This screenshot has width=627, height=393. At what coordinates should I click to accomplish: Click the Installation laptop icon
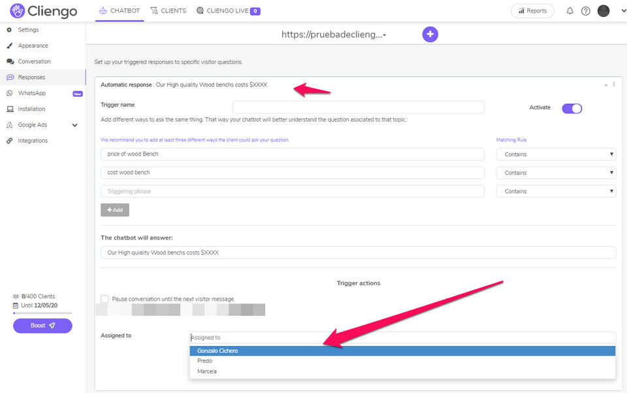pos(10,109)
